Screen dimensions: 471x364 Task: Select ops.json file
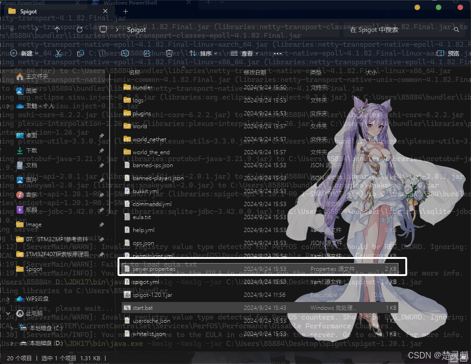point(260,243)
